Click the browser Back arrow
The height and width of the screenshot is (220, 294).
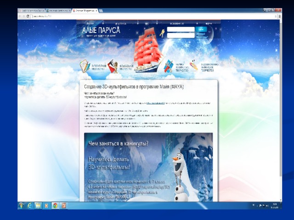(x=20, y=16)
